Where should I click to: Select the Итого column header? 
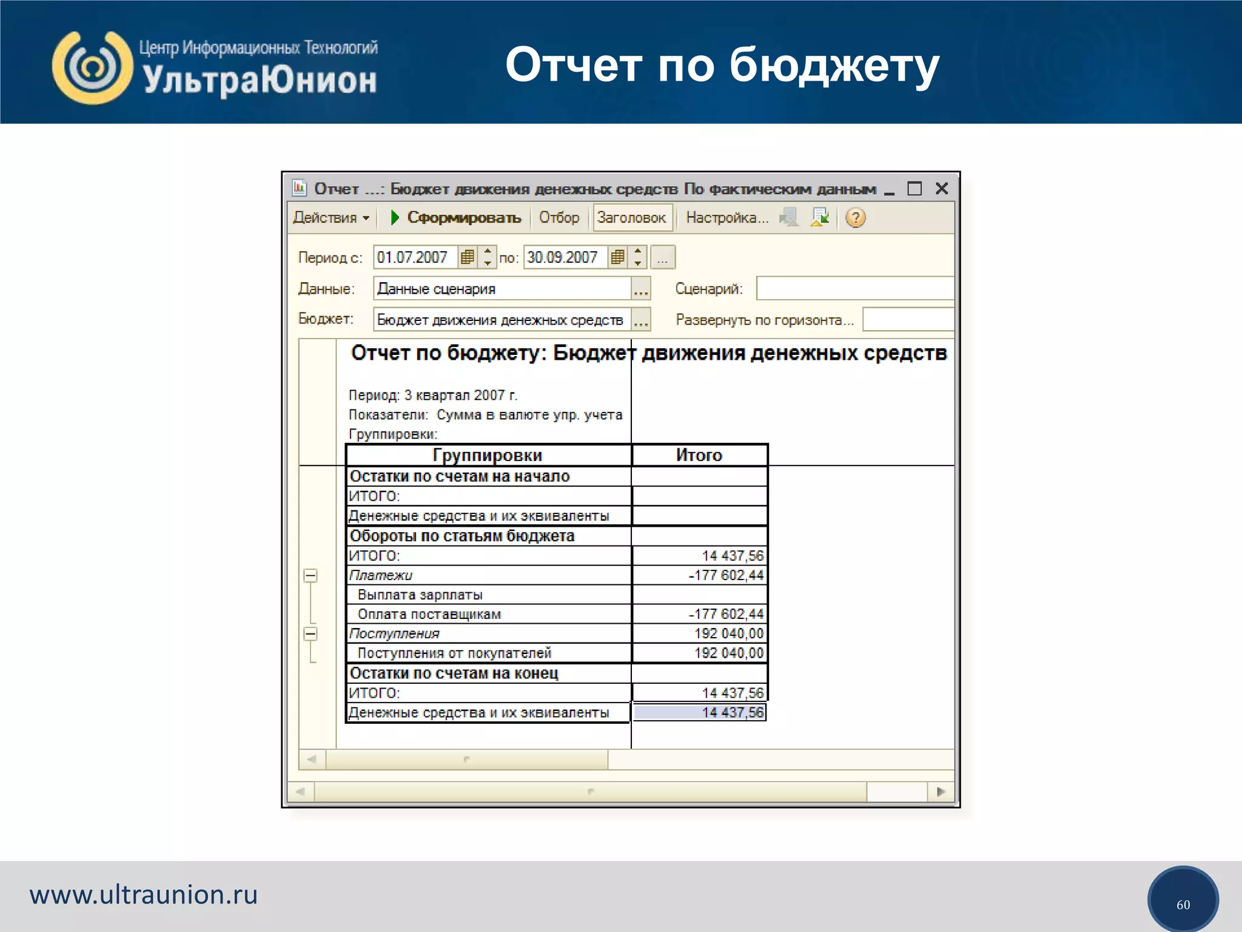699,455
